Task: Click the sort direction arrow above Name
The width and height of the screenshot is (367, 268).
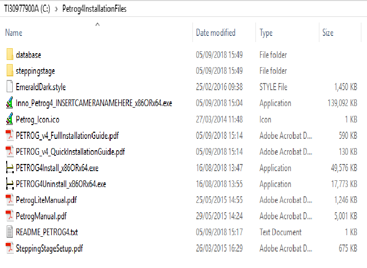Action: click(98, 25)
